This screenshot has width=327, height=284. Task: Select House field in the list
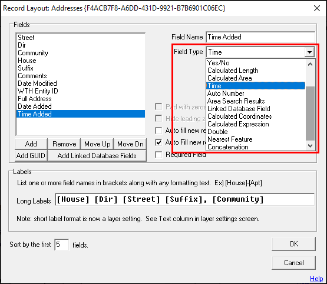(81, 61)
